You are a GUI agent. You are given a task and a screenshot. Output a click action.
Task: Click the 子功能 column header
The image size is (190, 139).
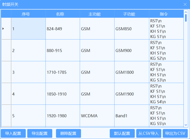pos(131,14)
